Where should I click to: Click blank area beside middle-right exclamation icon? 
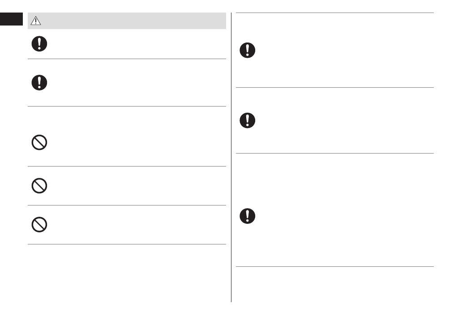coord(340,120)
